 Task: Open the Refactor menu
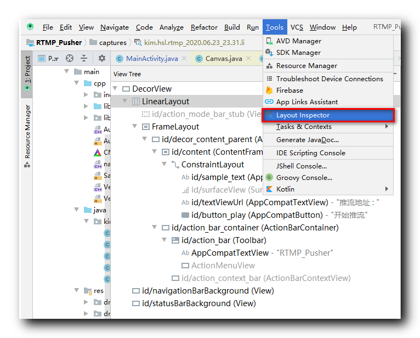(x=204, y=27)
